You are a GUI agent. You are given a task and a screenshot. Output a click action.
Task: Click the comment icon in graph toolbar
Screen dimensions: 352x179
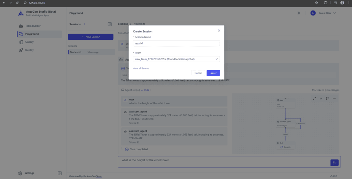pos(328,98)
